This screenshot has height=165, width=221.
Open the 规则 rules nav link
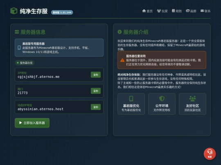tap(177, 11)
